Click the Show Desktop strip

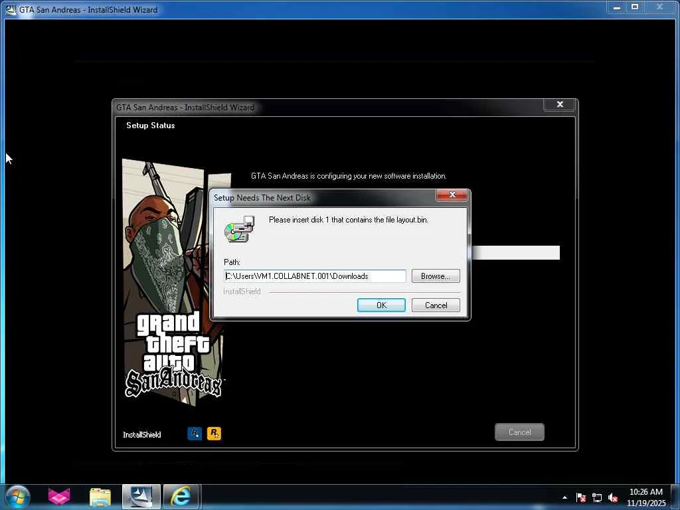(x=675, y=497)
